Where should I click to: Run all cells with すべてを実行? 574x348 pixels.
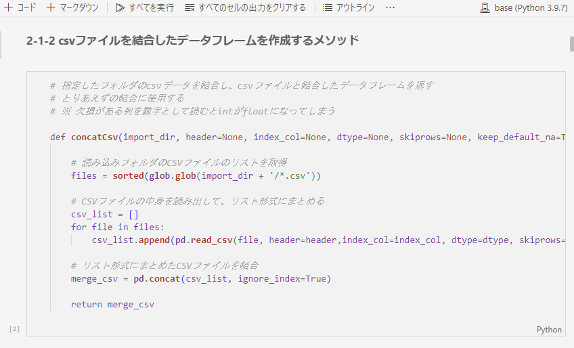click(145, 7)
